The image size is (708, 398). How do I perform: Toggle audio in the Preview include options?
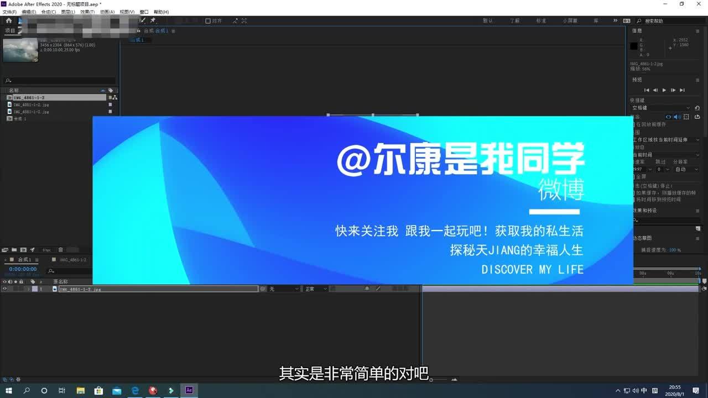(x=677, y=117)
